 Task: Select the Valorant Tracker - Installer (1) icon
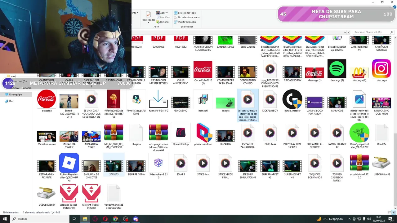(x=69, y=193)
